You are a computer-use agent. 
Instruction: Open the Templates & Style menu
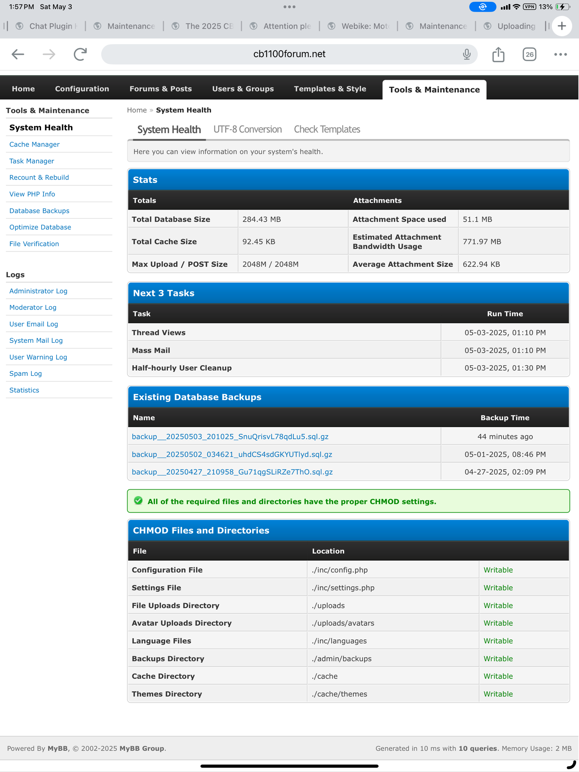coord(330,89)
